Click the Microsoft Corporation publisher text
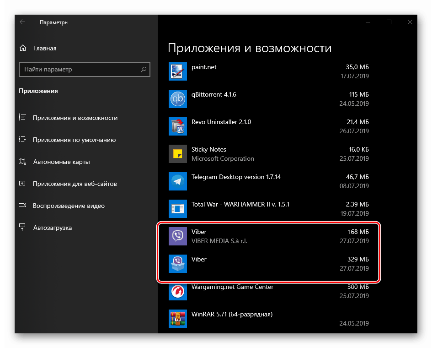The image size is (432, 348). pos(223,159)
